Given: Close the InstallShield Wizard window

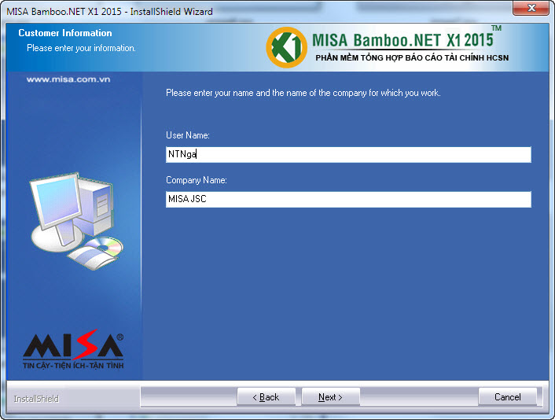Looking at the screenshot, I should tap(531, 8).
